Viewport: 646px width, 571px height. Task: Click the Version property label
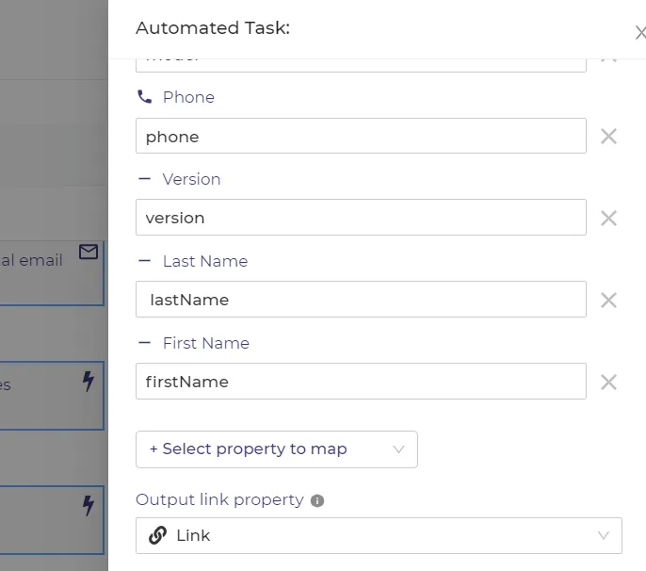[x=191, y=179]
